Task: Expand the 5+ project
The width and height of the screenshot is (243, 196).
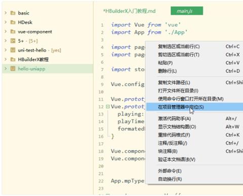Action: pos(6,41)
